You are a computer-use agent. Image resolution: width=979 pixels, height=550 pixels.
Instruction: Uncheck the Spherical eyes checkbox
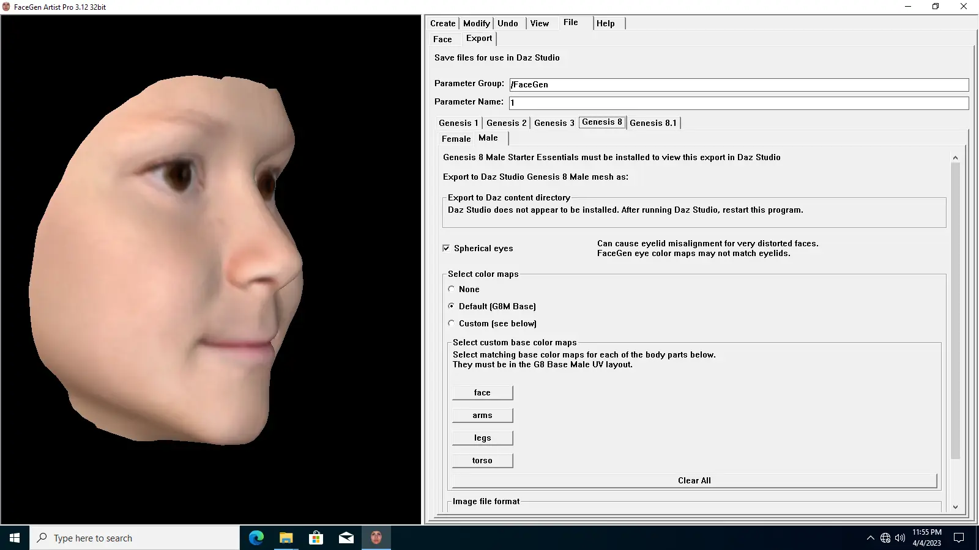(x=446, y=248)
